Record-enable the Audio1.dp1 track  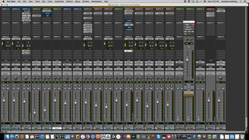coord(8,86)
